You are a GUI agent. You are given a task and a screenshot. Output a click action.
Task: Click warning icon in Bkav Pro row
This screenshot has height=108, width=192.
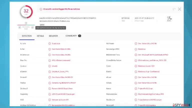click(x=49, y=60)
